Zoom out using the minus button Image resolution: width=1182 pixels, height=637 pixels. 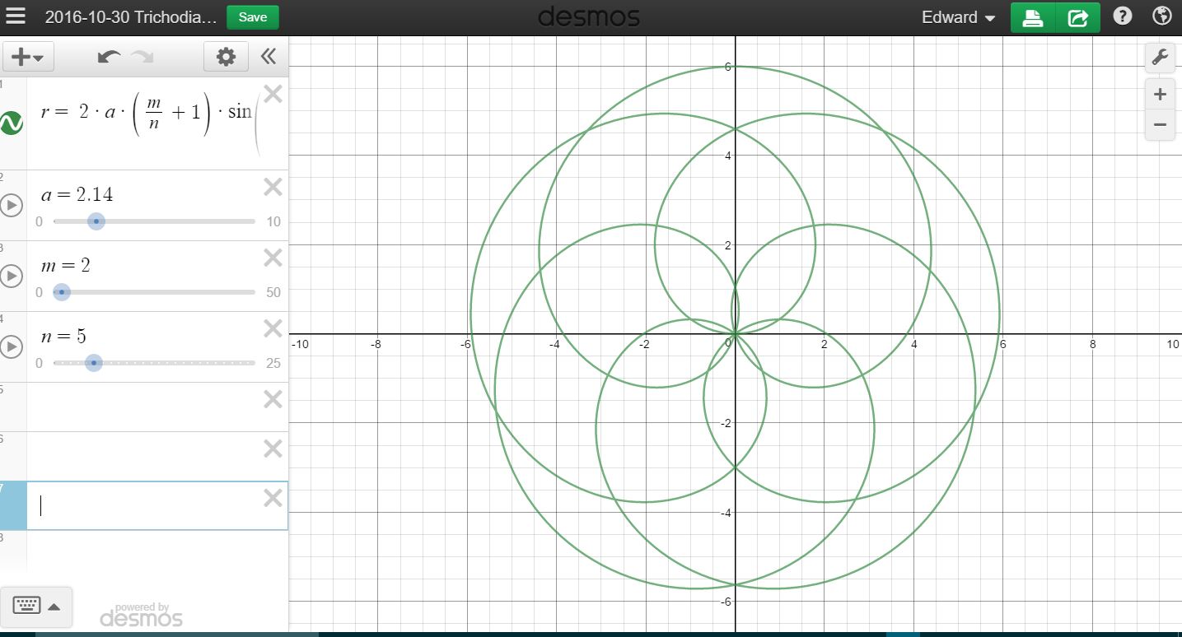point(1160,124)
